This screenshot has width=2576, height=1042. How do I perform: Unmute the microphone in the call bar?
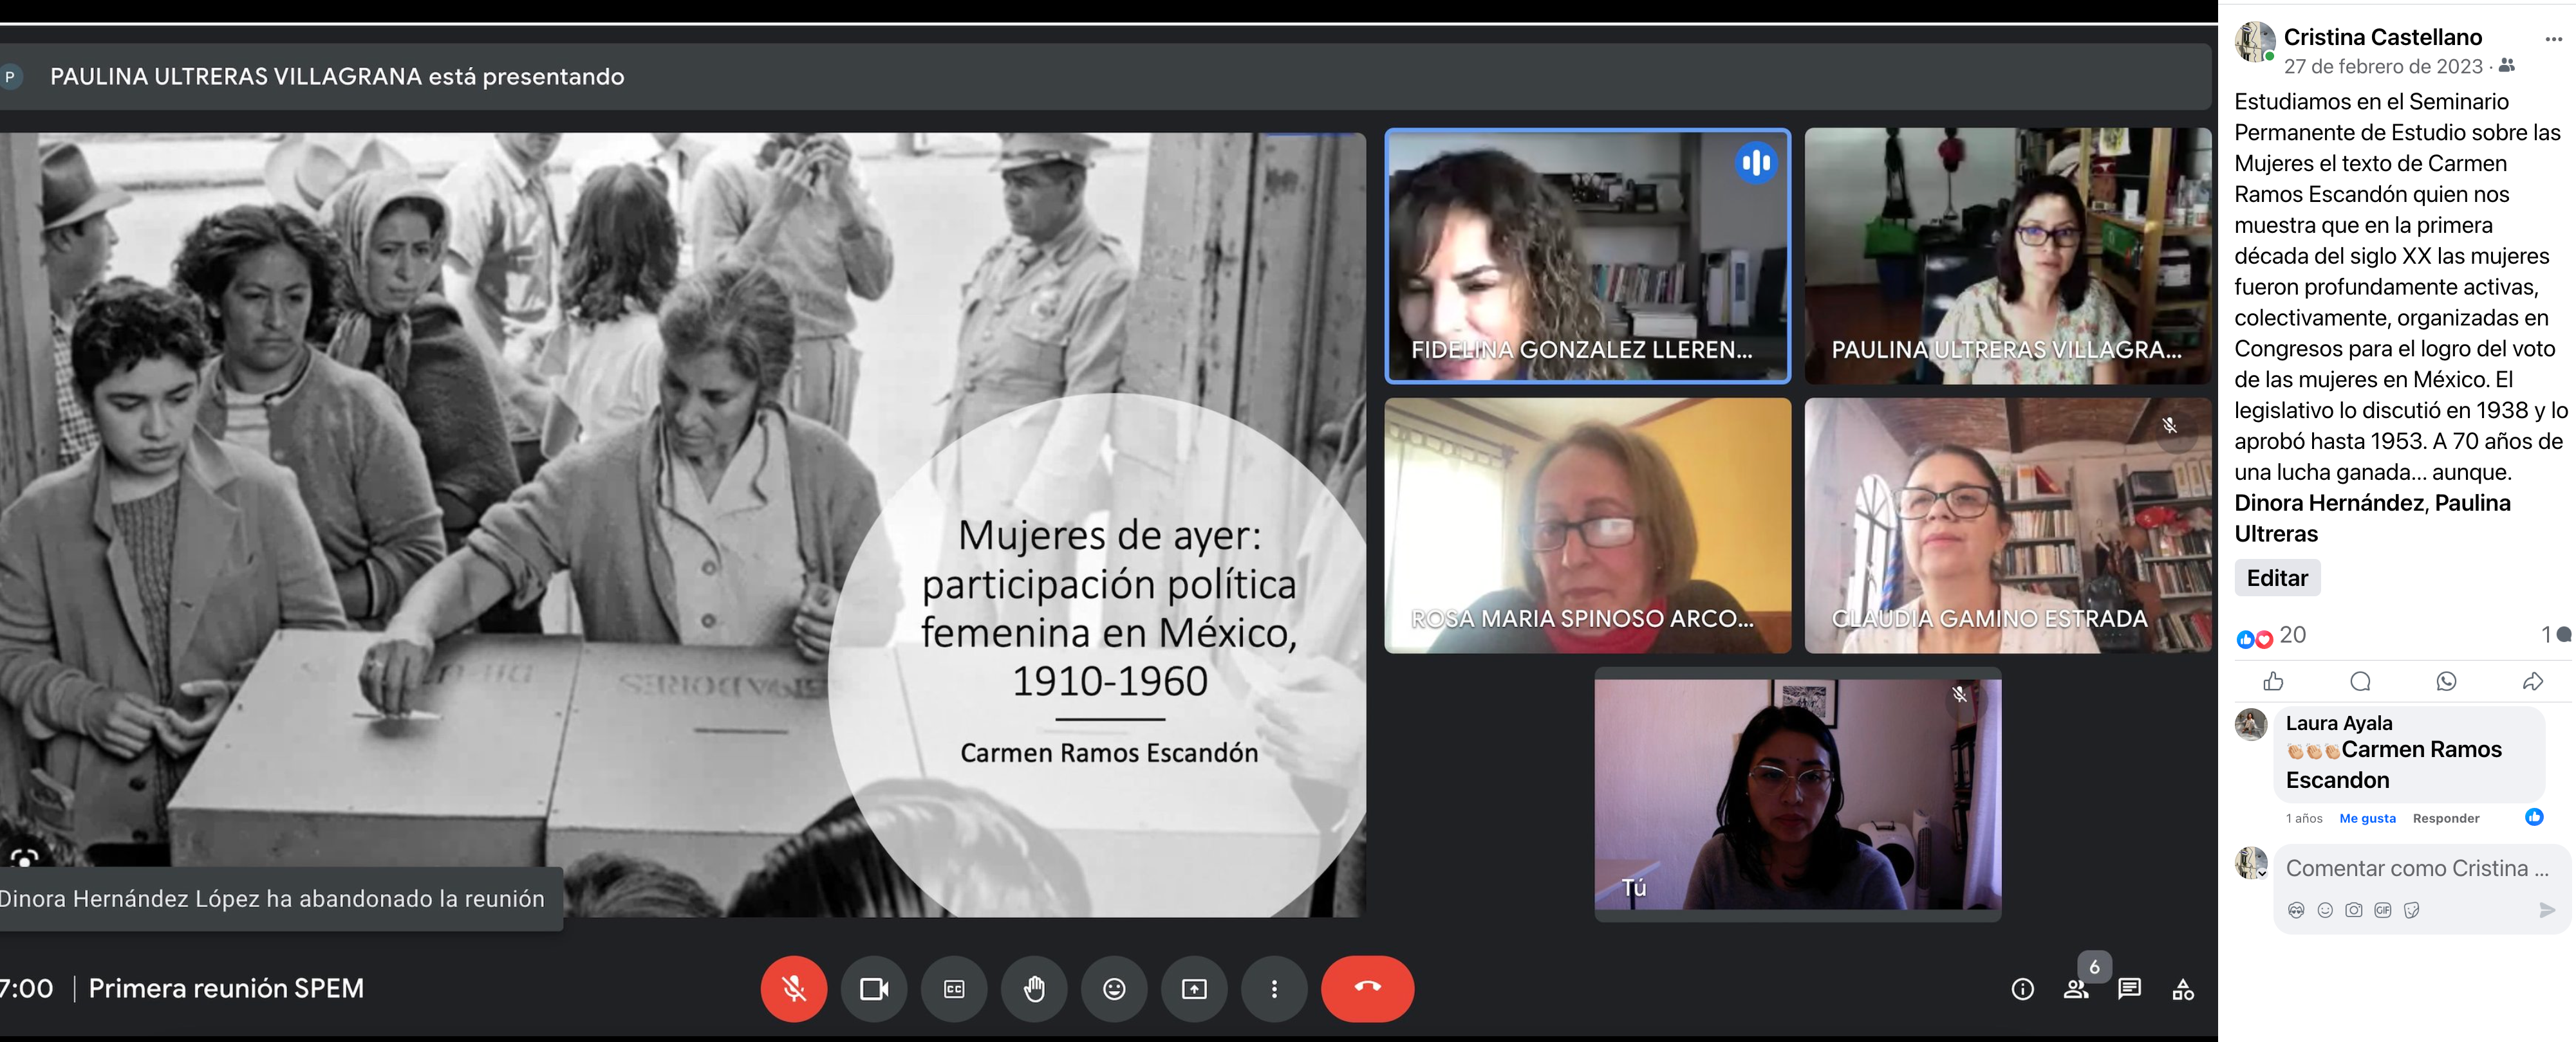tap(793, 988)
